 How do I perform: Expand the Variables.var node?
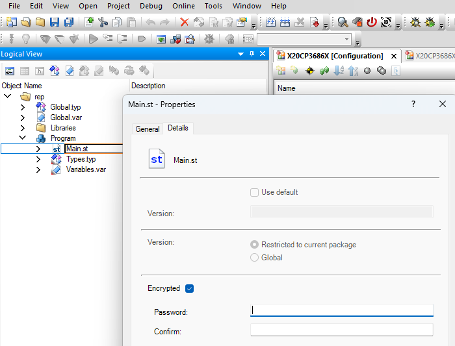pos(38,170)
